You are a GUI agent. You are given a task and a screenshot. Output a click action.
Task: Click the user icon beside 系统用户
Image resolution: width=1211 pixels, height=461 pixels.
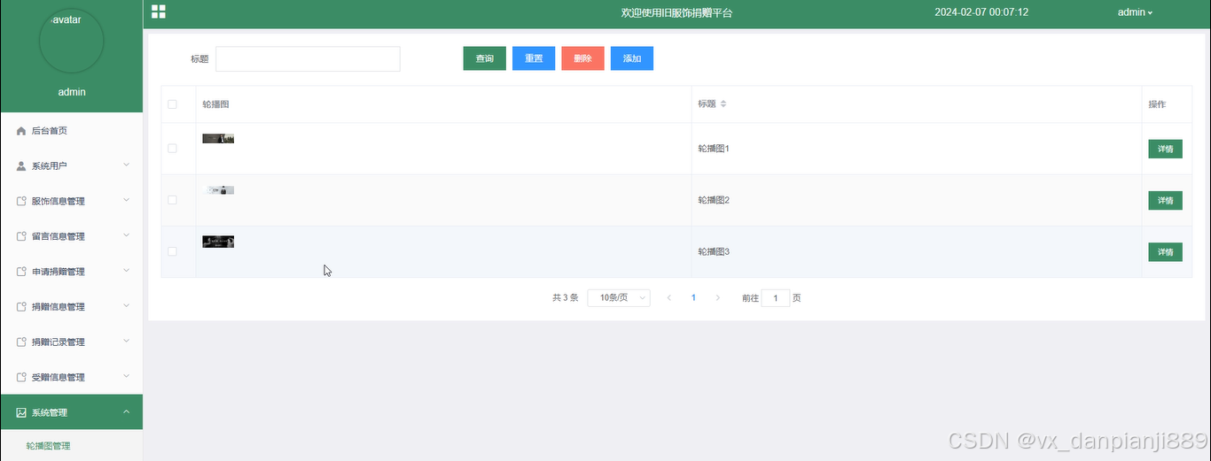pyautogui.click(x=21, y=165)
